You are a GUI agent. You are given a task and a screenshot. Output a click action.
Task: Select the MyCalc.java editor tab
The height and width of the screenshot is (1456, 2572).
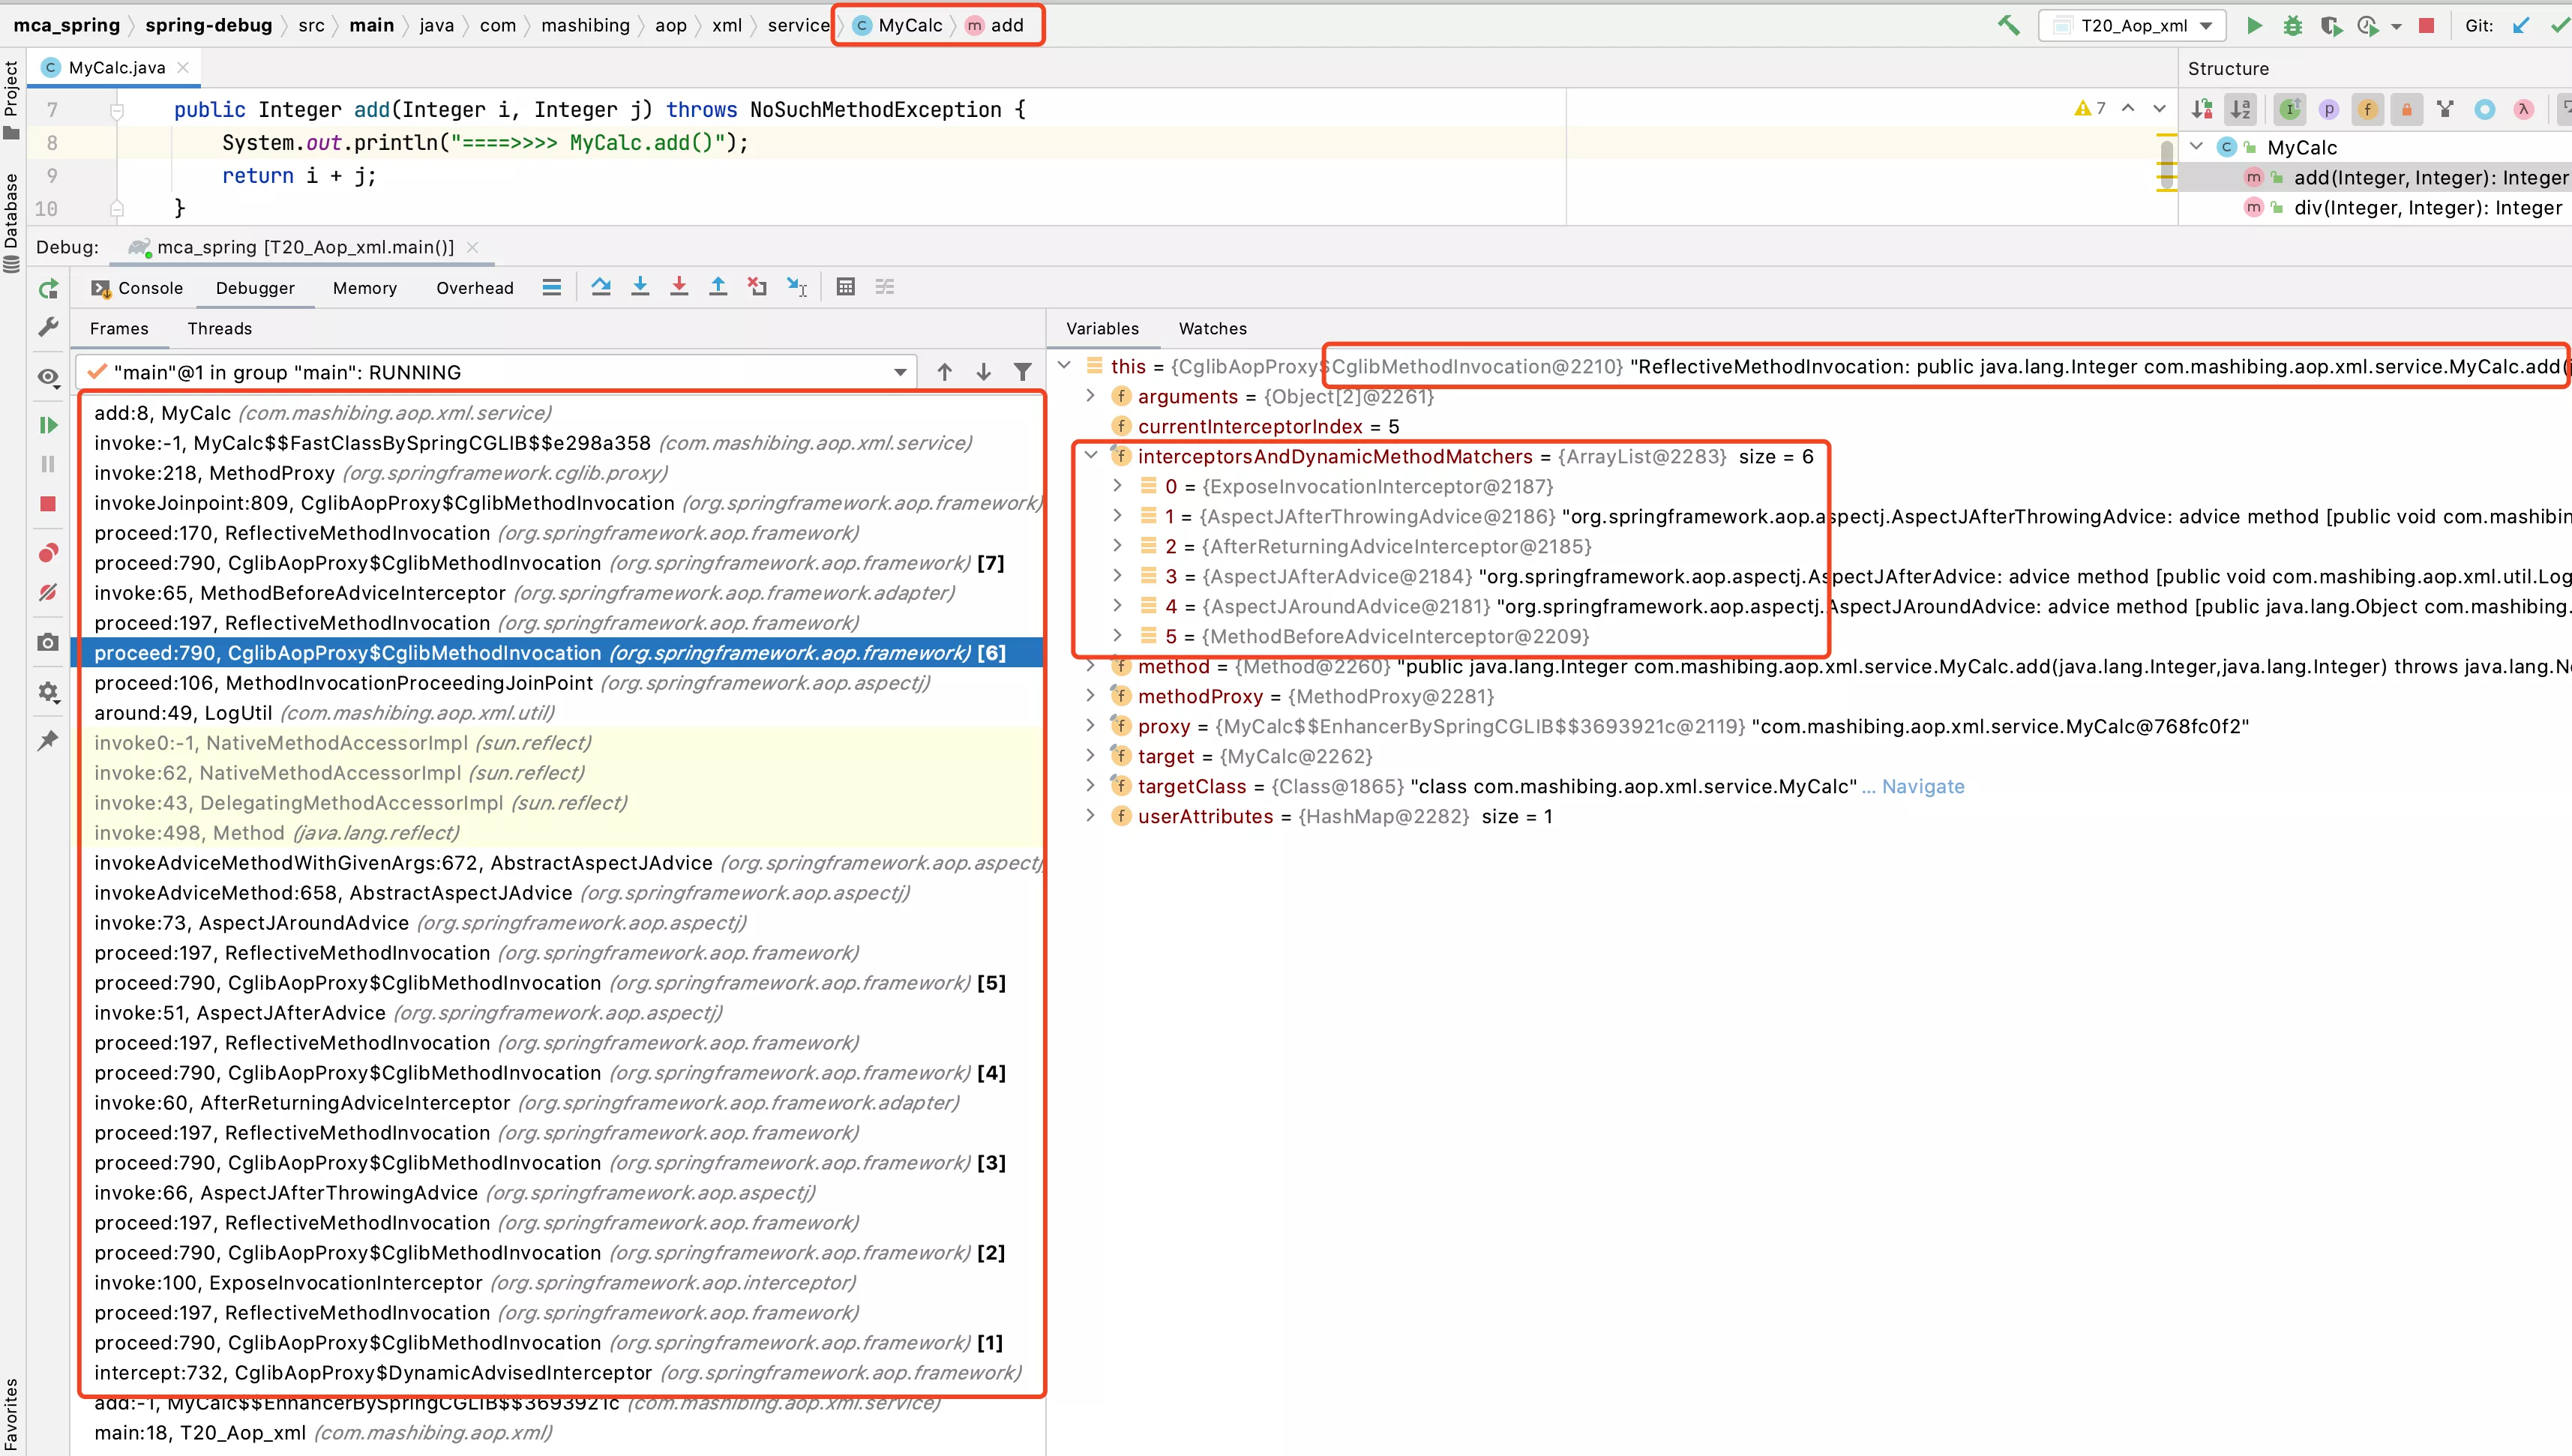[116, 67]
